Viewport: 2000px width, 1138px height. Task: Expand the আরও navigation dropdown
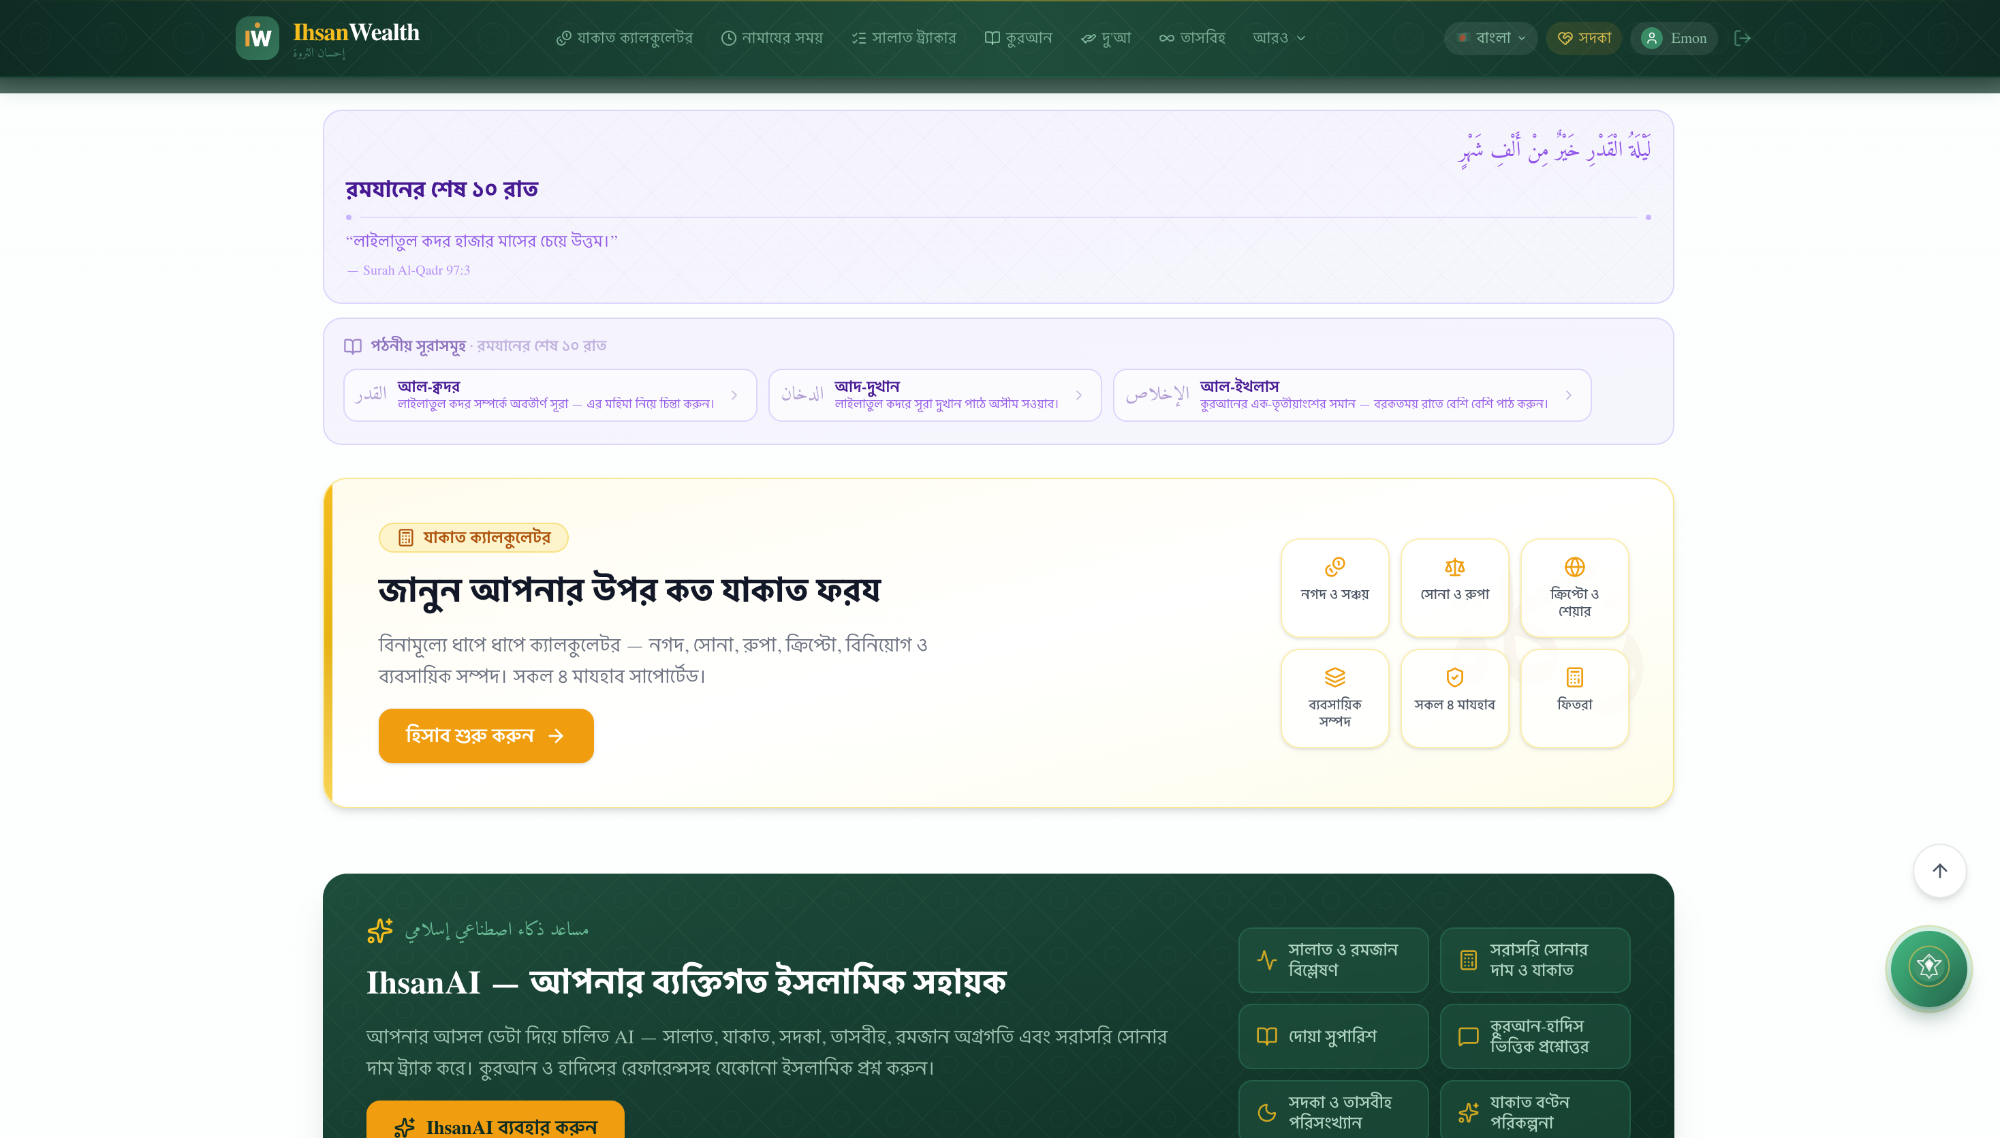[1278, 37]
